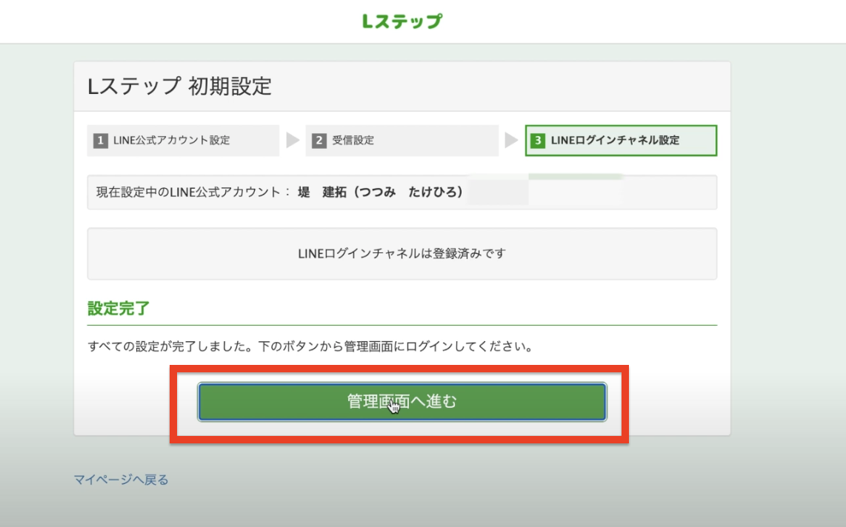846x527 pixels.
Task: Select step 1 LINE公式アカウント設定
Action: click(184, 141)
